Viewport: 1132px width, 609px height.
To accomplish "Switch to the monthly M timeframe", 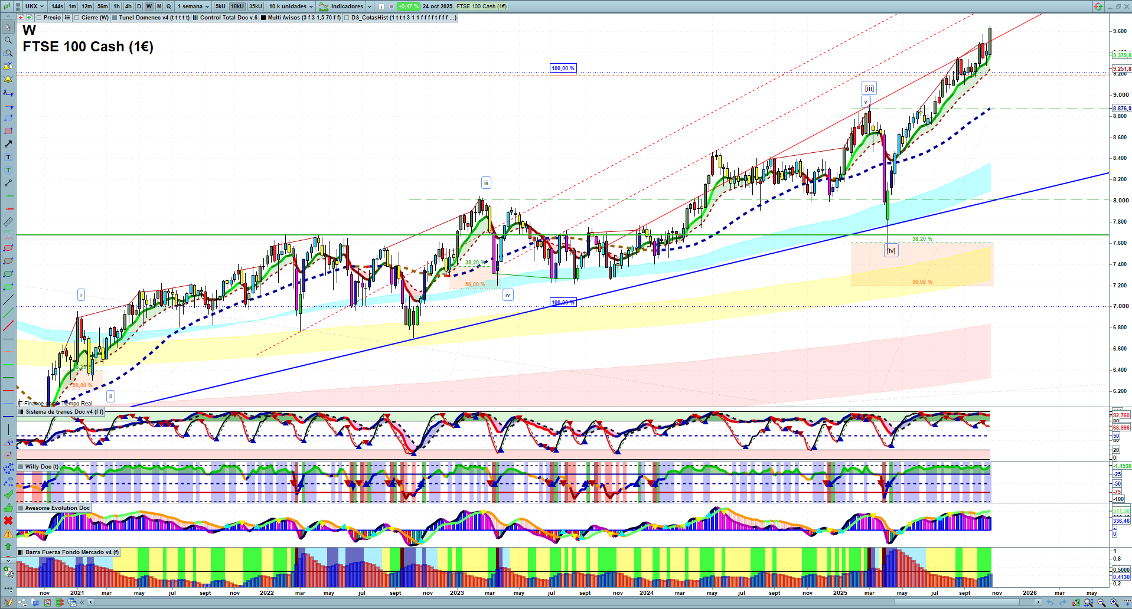I will click(159, 6).
